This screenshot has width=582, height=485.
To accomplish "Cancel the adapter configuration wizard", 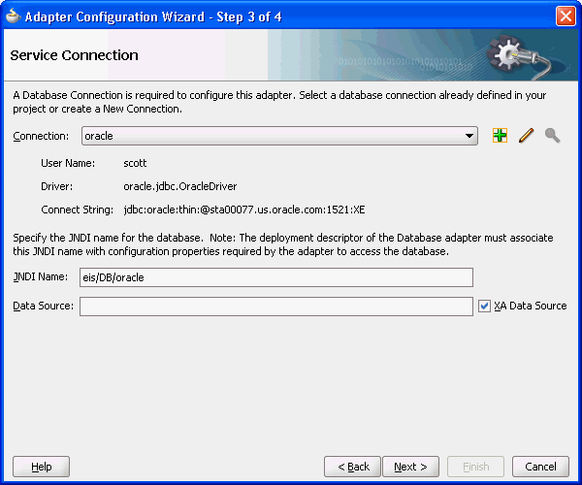I will (x=540, y=467).
